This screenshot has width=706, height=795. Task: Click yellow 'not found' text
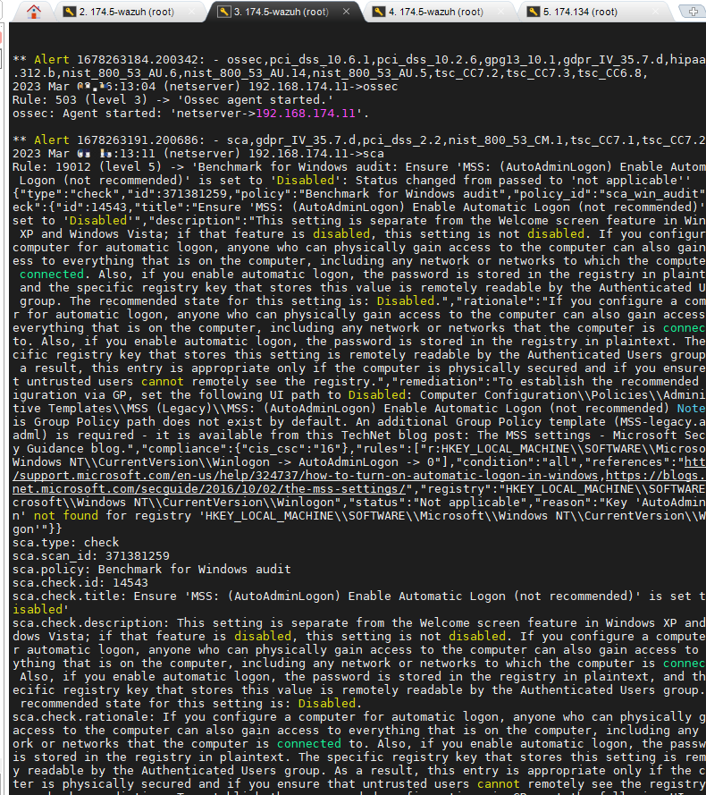[x=66, y=516]
